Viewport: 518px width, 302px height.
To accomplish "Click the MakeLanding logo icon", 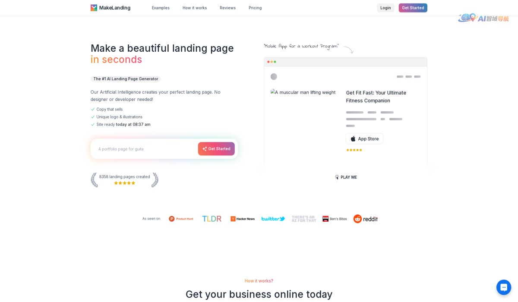I will pos(94,8).
